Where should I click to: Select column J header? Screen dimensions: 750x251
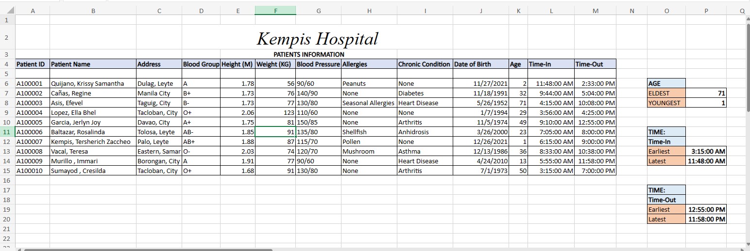481,10
